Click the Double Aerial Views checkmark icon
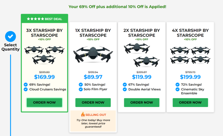This screenshot has height=136, width=223. point(125,90)
